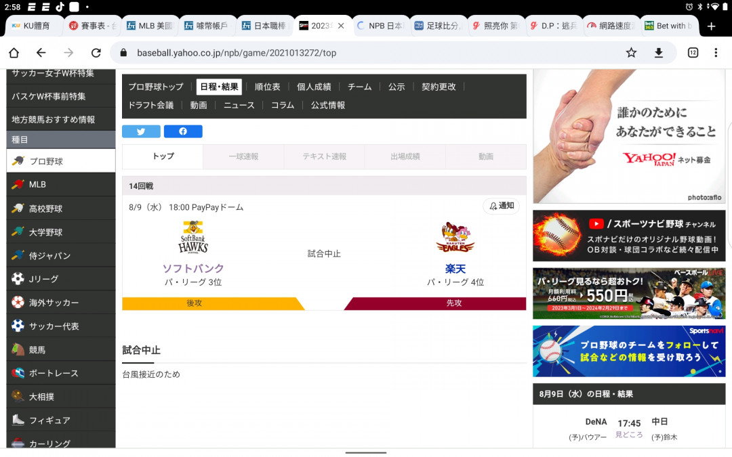732x457 pixels.
Task: Share the game page on Twitter
Action: pos(141,131)
